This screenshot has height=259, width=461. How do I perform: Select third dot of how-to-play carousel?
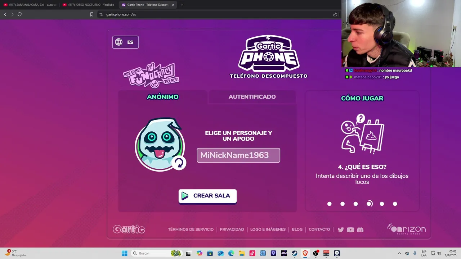pos(355,204)
